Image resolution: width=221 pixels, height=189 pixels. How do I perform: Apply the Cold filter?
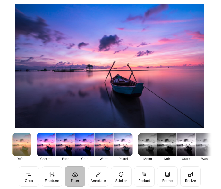point(85,145)
